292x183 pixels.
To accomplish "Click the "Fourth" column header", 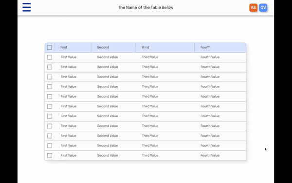I will point(220,47).
